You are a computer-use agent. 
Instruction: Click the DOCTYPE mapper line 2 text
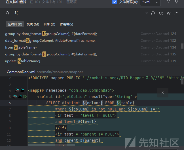pos(106,78)
